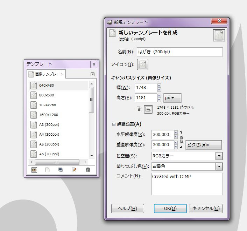Click the duplicate template icon
247x231 pixels.
61,170
